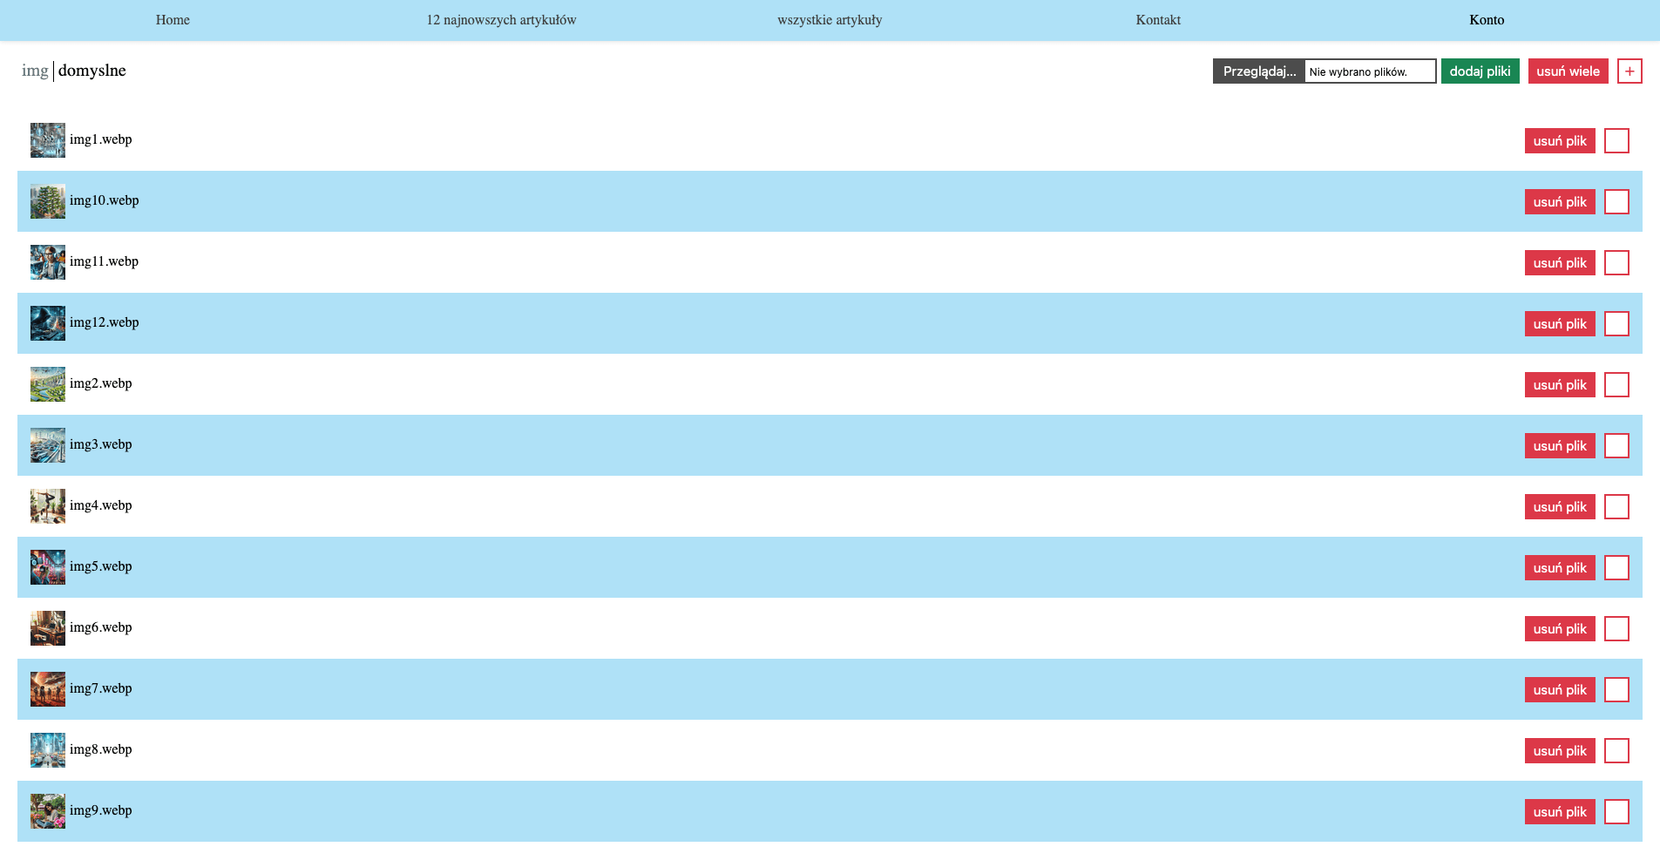Click the img7.webp thumbnail image
The width and height of the screenshot is (1660, 867).
click(48, 689)
